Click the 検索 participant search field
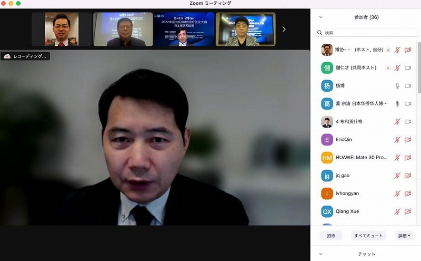The width and height of the screenshot is (421, 261). coord(366,33)
